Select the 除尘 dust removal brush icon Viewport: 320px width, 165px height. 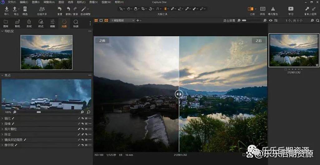79,134
